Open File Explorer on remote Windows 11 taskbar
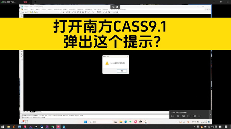 coord(121,122)
